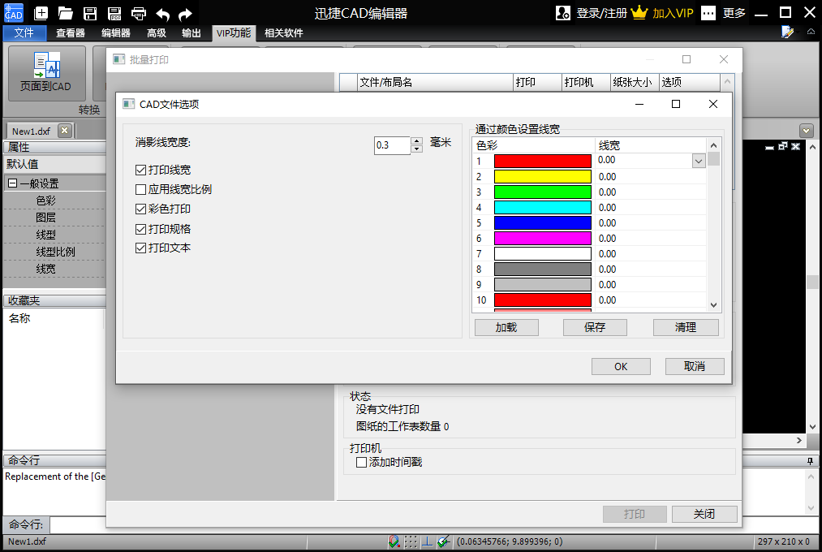Viewport: 822px width, 552px height.
Task: Select the magenta color swatch in row 6
Action: 543,239
